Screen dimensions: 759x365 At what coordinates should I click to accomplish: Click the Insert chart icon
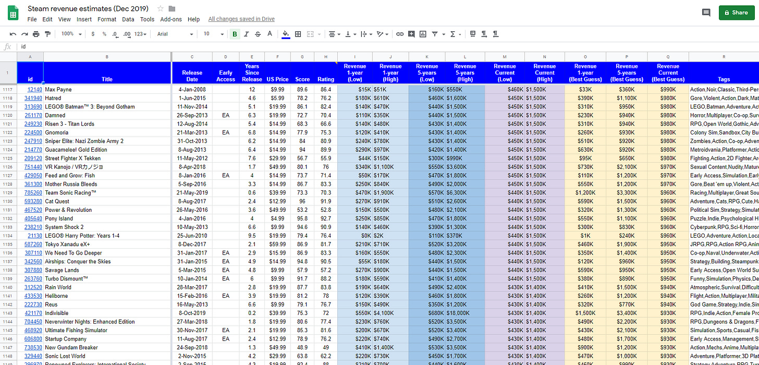pyautogui.click(x=423, y=34)
